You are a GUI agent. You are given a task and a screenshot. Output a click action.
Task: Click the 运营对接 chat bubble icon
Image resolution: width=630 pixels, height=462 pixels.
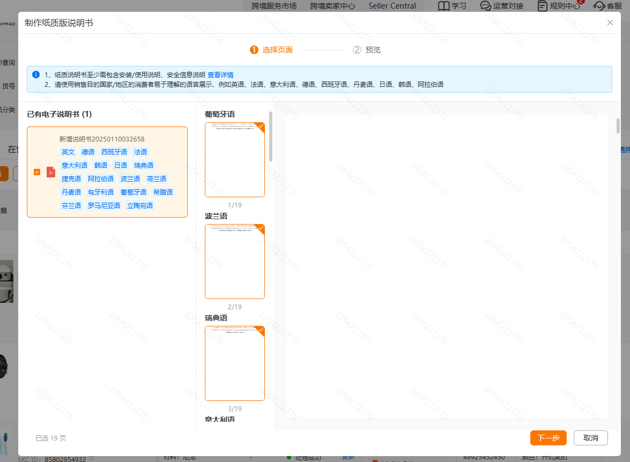tap(485, 6)
